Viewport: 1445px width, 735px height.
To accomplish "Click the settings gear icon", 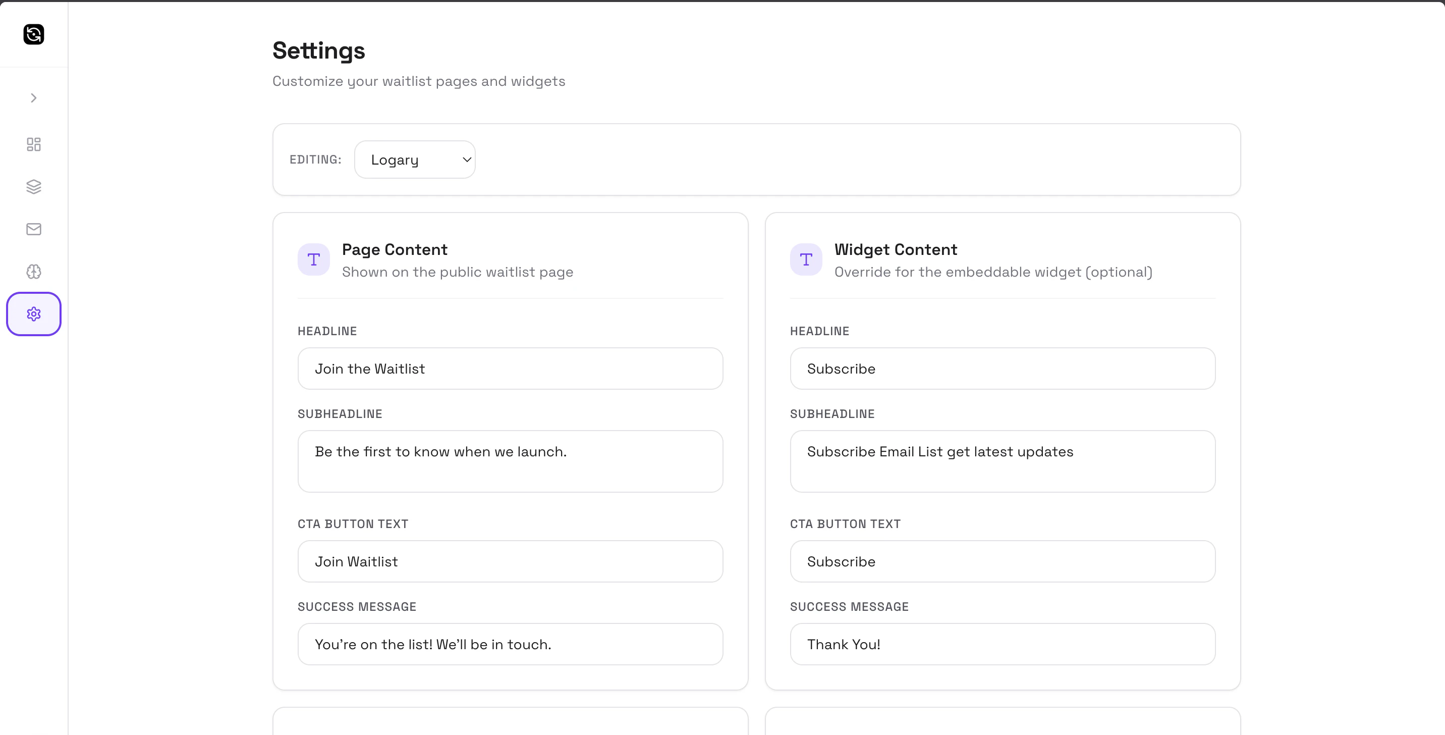I will 34,313.
